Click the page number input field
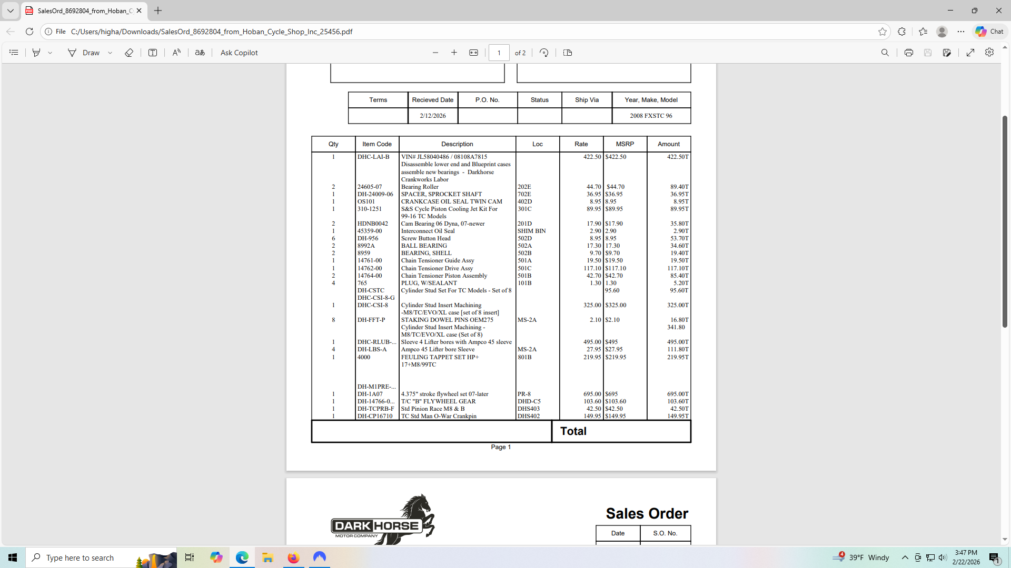Screen dimensions: 1011x568 (499, 53)
